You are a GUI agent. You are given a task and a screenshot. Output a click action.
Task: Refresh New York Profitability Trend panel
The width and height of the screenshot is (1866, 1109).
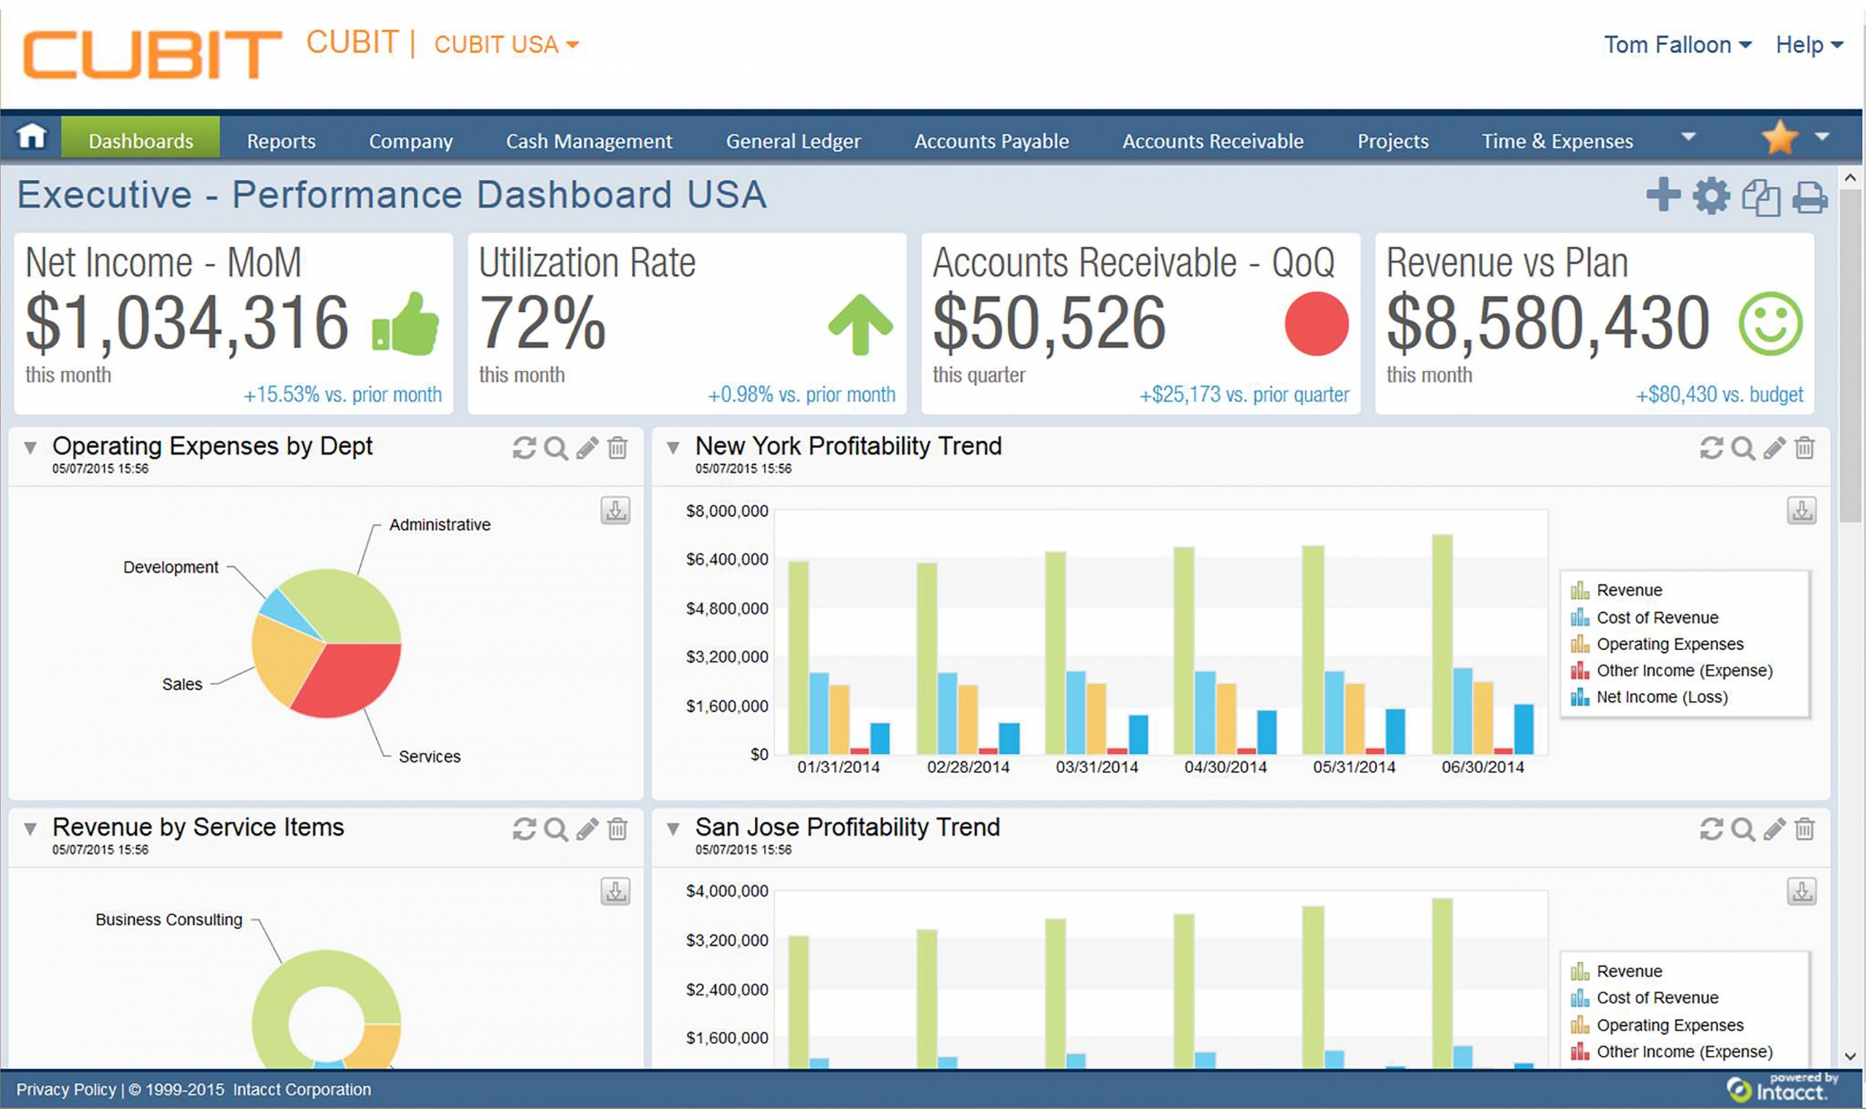(1711, 448)
